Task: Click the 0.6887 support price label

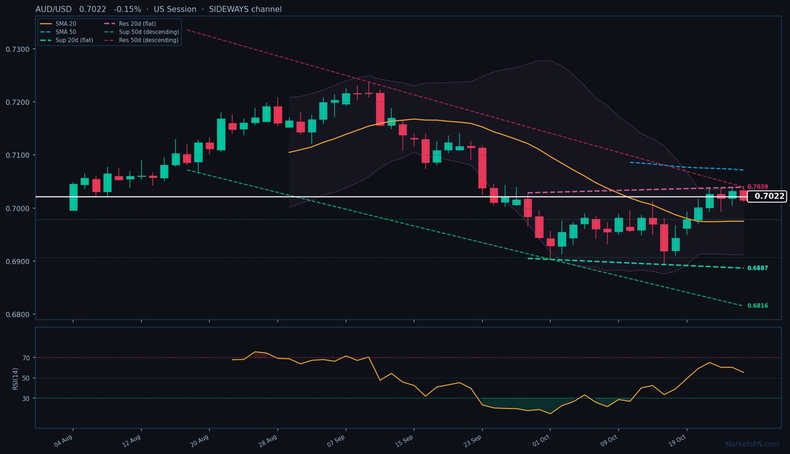Action: pos(757,268)
